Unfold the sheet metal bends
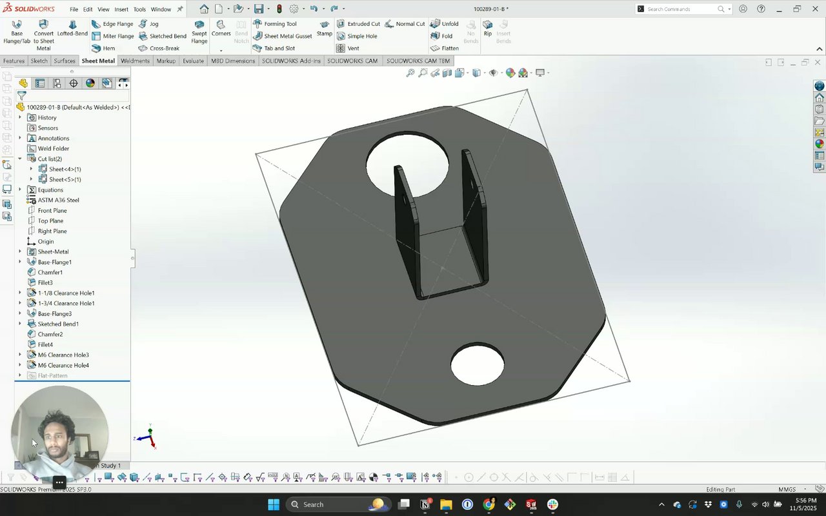The width and height of the screenshot is (826, 516). pyautogui.click(x=445, y=24)
